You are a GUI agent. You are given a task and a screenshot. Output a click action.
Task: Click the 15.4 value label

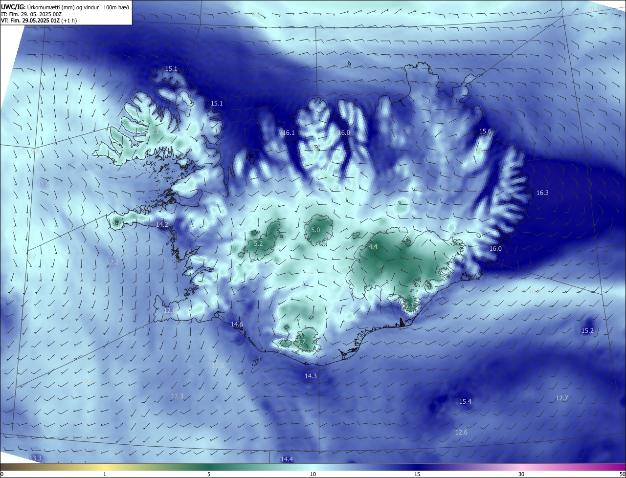click(x=465, y=402)
